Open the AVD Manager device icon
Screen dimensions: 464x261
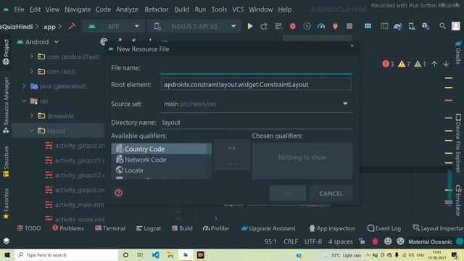412,26
